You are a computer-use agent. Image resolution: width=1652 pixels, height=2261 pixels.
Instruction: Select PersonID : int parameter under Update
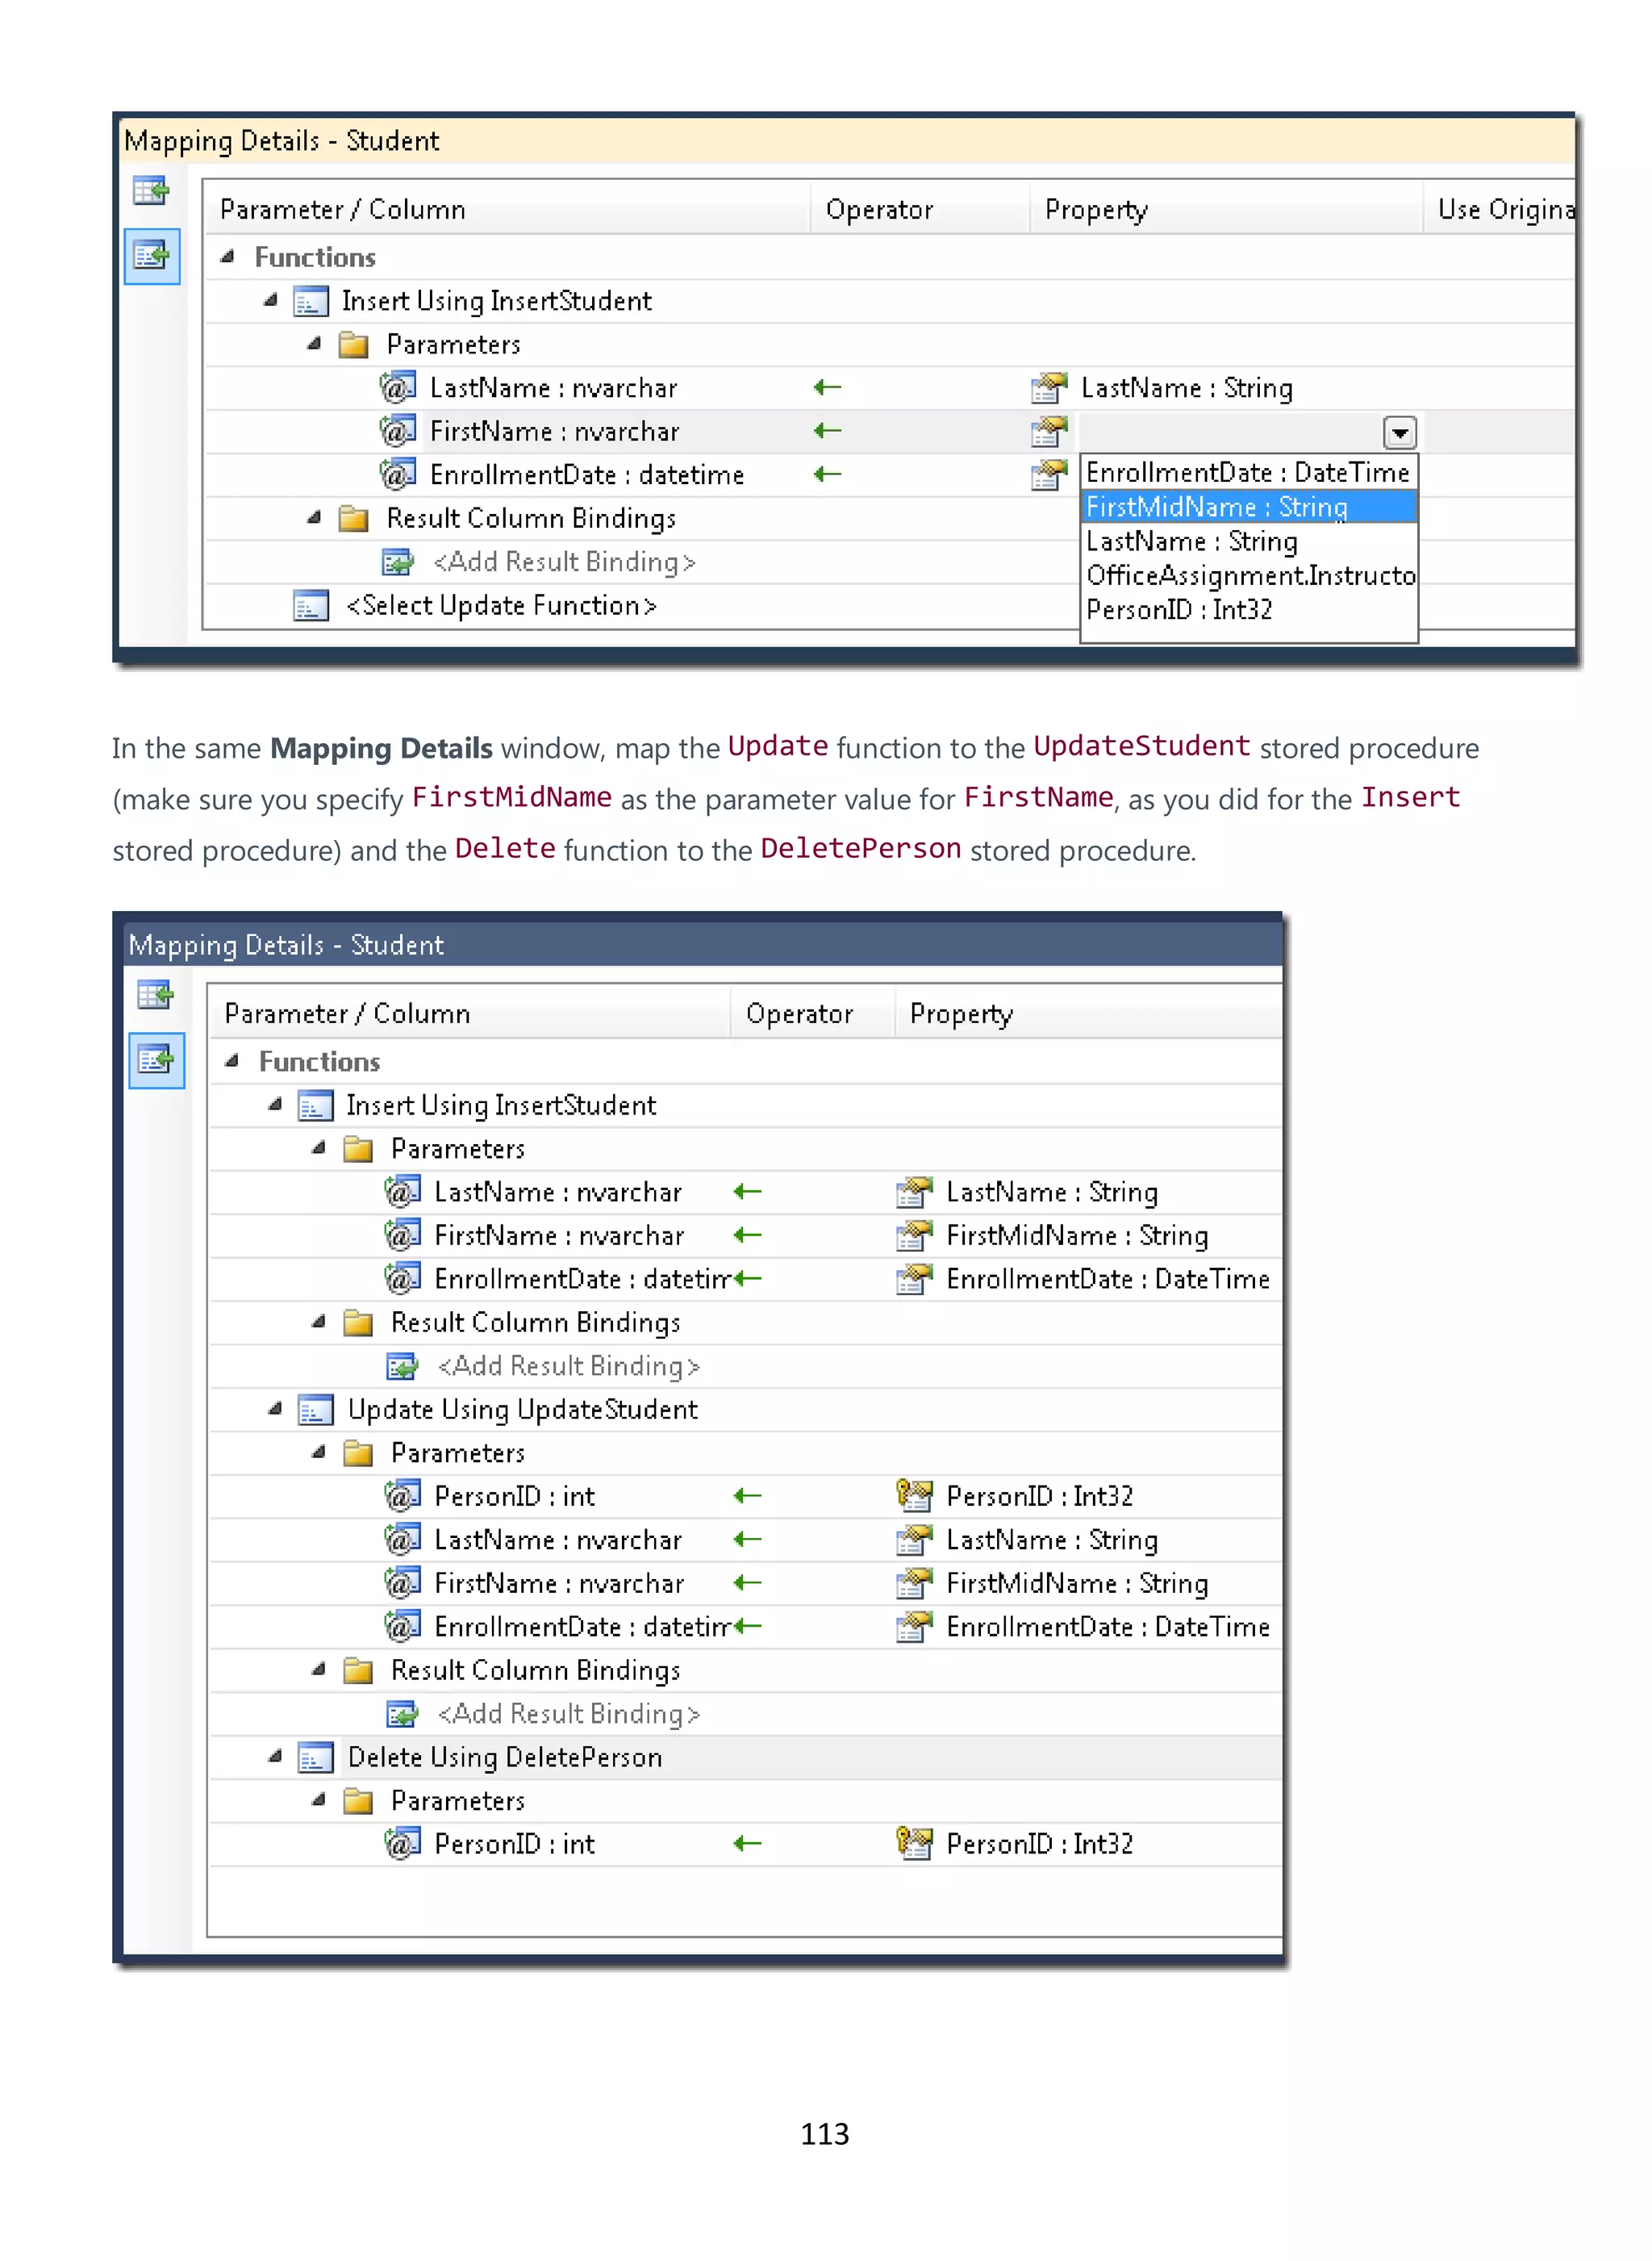pos(514,1496)
